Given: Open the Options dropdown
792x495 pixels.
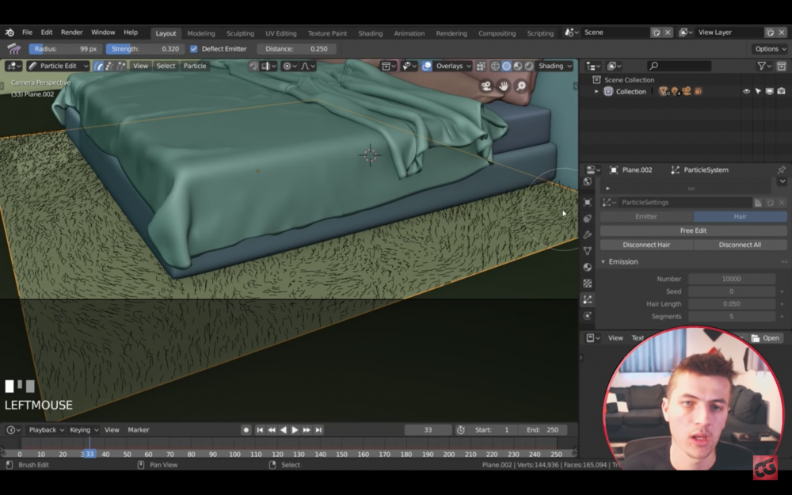Looking at the screenshot, I should [770, 49].
